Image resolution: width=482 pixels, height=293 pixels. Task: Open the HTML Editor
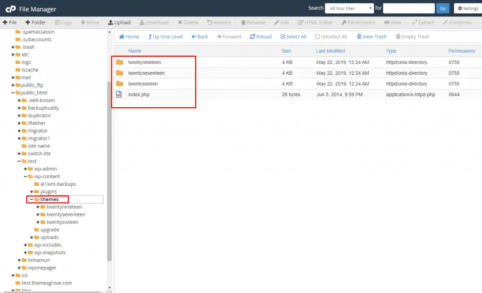click(x=315, y=23)
